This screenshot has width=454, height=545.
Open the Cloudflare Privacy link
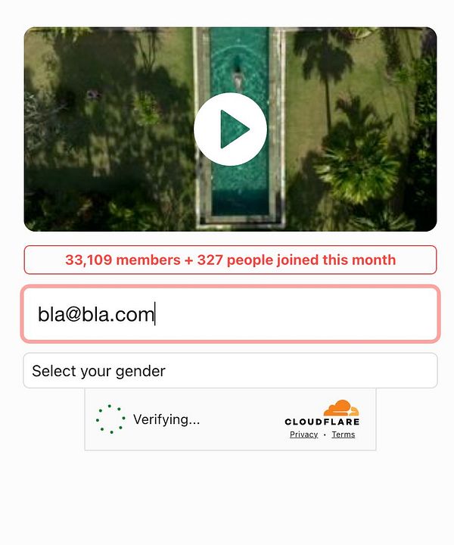304,434
